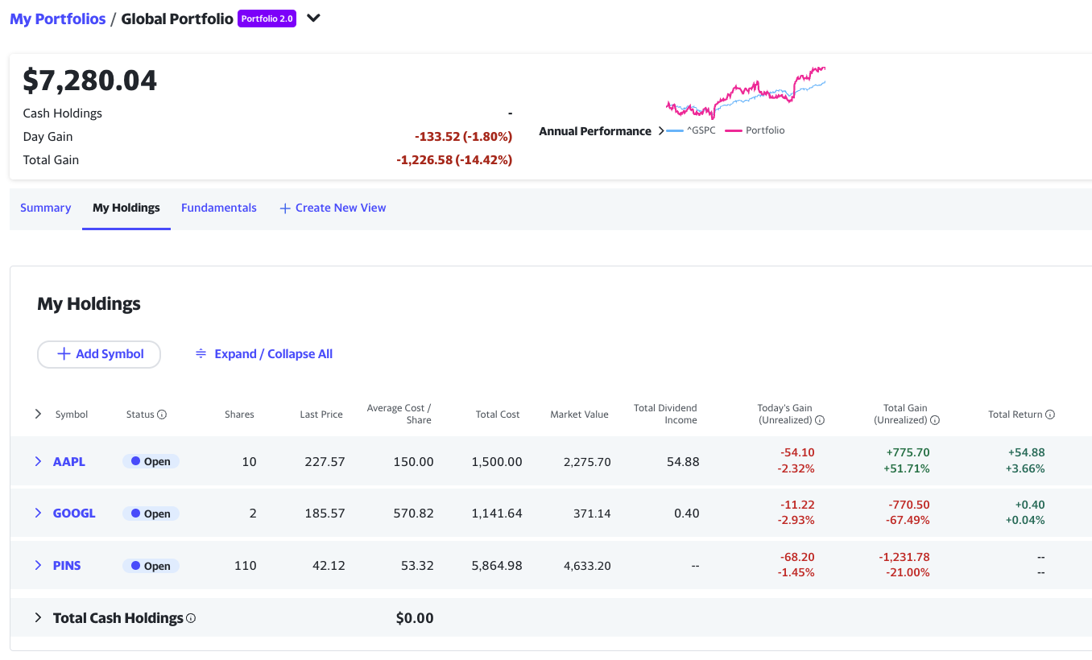Image resolution: width=1092 pixels, height=660 pixels.
Task: Click the Open status badge for PINS
Action: click(151, 566)
